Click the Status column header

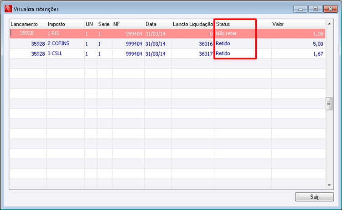pyautogui.click(x=243, y=24)
